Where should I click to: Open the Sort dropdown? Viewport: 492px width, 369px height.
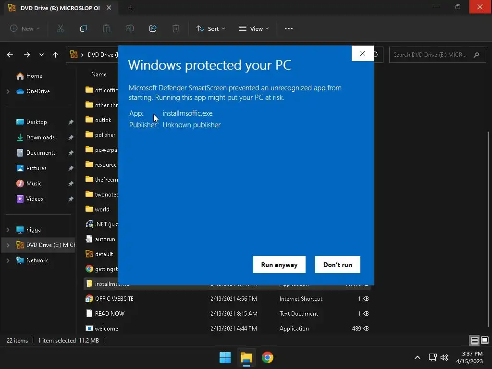point(211,28)
